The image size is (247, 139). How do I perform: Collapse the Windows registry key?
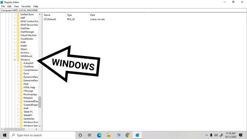(x=15, y=60)
